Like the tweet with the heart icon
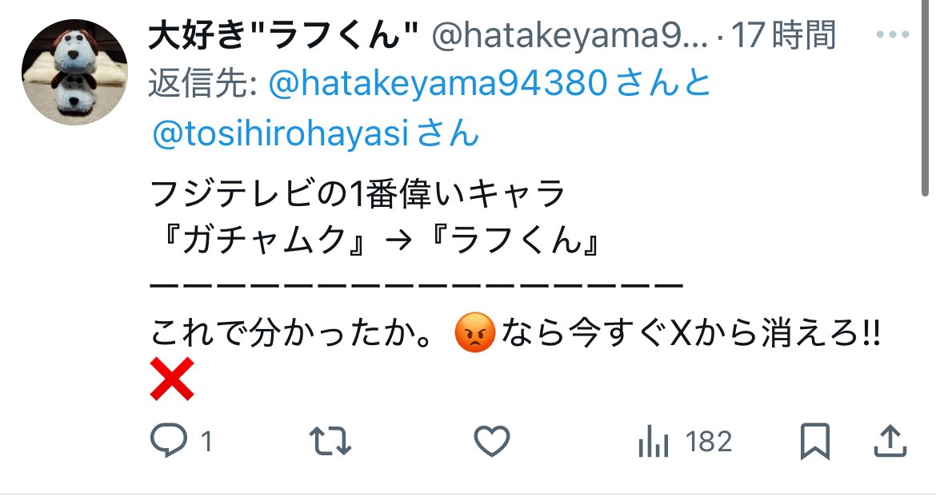 click(x=492, y=442)
